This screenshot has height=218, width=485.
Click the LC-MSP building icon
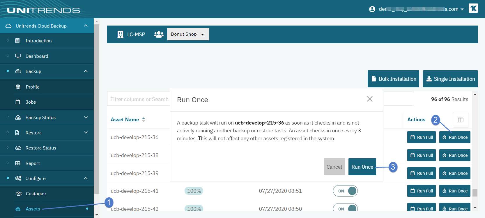coord(120,34)
